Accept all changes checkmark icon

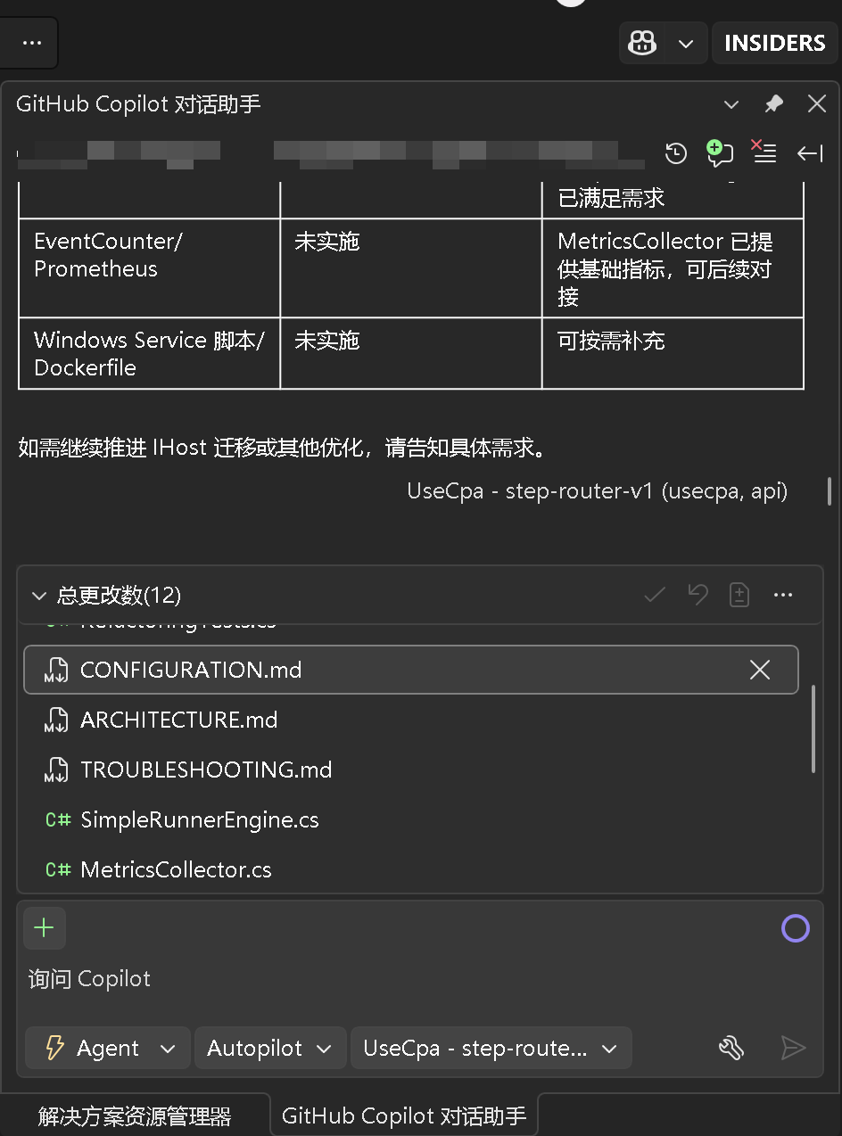coord(655,595)
